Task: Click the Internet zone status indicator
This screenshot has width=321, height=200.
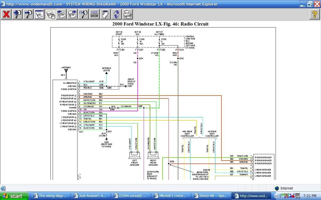Action: [x=284, y=188]
